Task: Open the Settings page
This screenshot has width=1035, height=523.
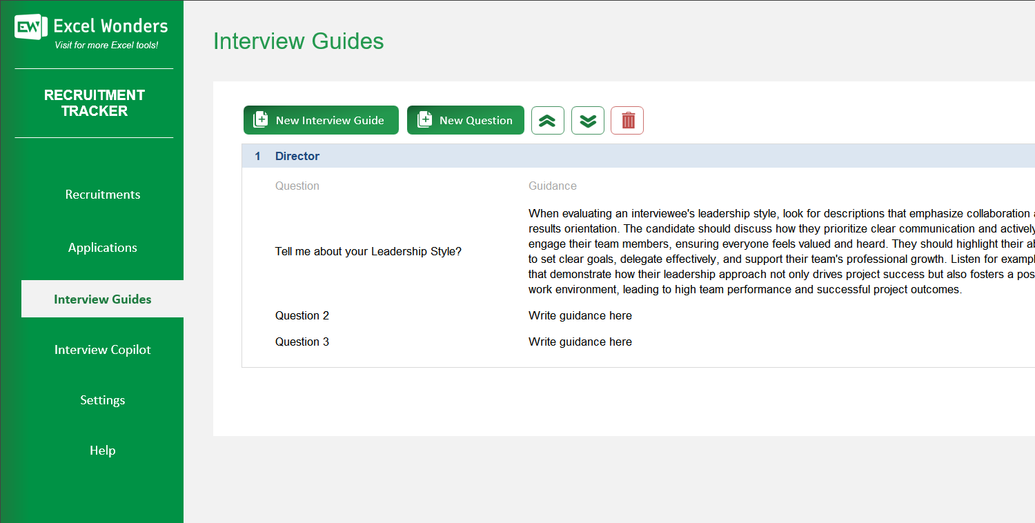Action: pyautogui.click(x=102, y=400)
